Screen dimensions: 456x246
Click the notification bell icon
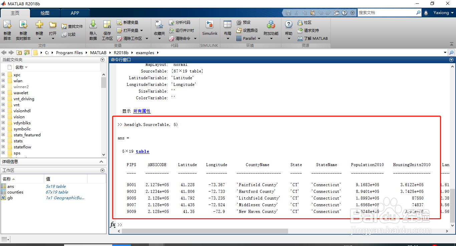pyautogui.click(x=426, y=13)
